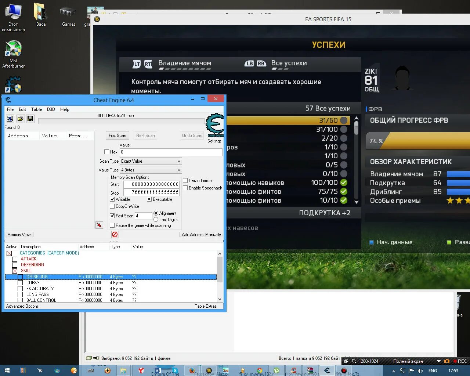Viewport: 470px width, 376px height.
Task: Open uTorrent from the taskbar
Action: pyautogui.click(x=276, y=370)
